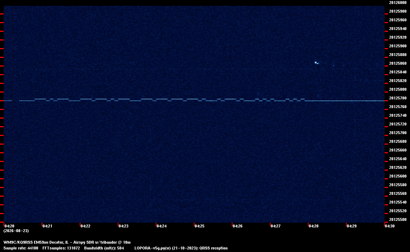Click frequency label 28125680
The height and width of the screenshot is (252, 410).
click(398, 141)
